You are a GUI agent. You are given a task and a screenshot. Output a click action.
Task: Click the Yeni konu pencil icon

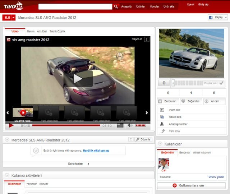pos(162,131)
